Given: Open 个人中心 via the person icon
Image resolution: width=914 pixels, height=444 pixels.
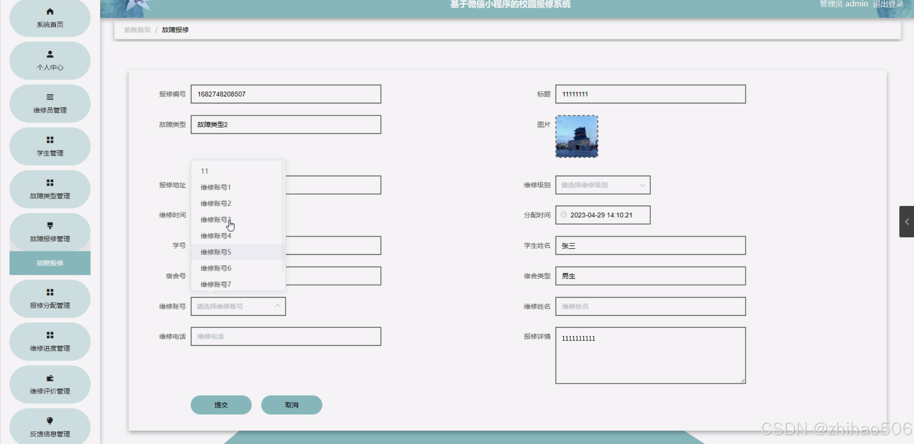Looking at the screenshot, I should tap(50, 54).
